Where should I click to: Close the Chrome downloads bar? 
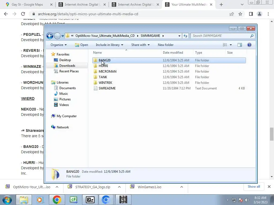pos(269,187)
